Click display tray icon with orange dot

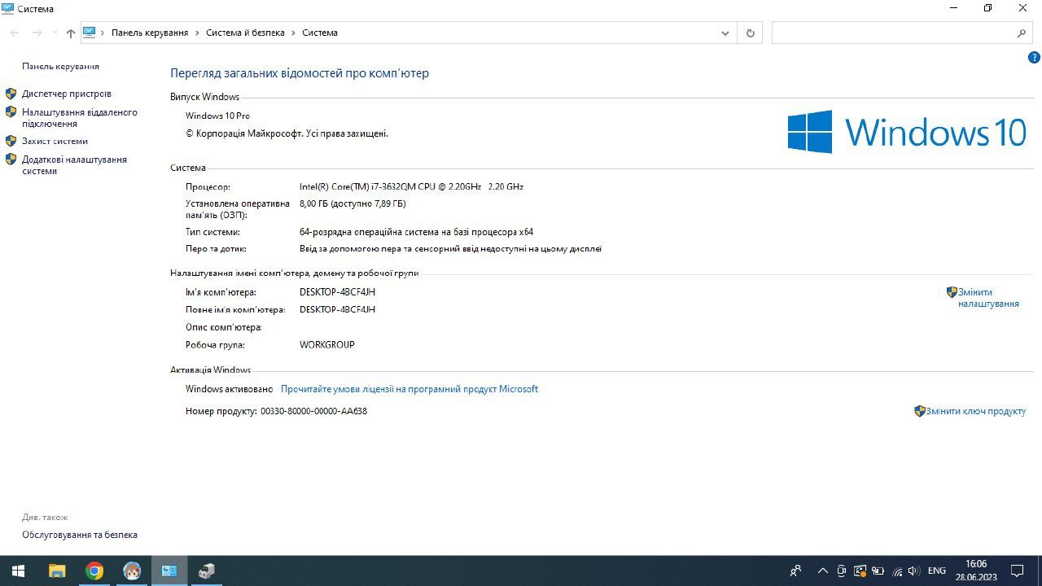[860, 571]
